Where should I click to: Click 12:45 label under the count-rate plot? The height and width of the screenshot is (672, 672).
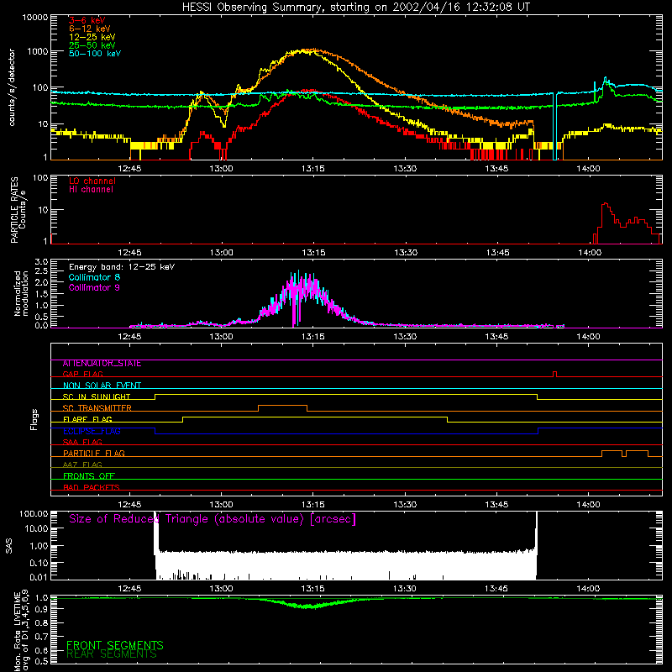point(129,169)
